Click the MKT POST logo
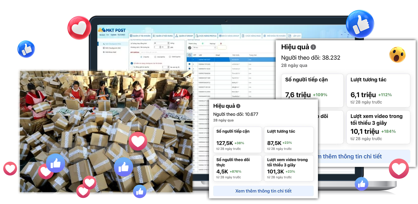The width and height of the screenshot is (418, 204). click(x=112, y=30)
